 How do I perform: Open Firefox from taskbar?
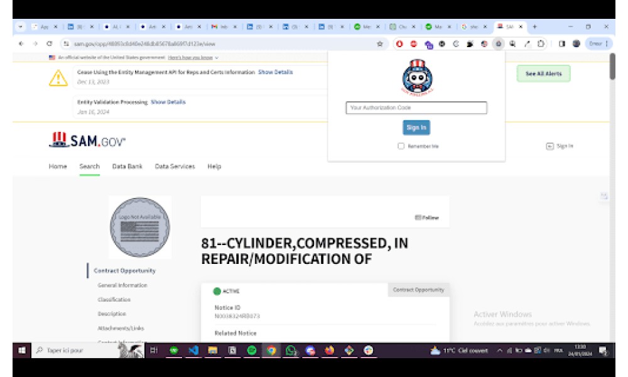(x=330, y=351)
